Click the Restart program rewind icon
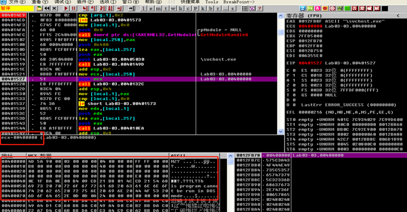 47,8
